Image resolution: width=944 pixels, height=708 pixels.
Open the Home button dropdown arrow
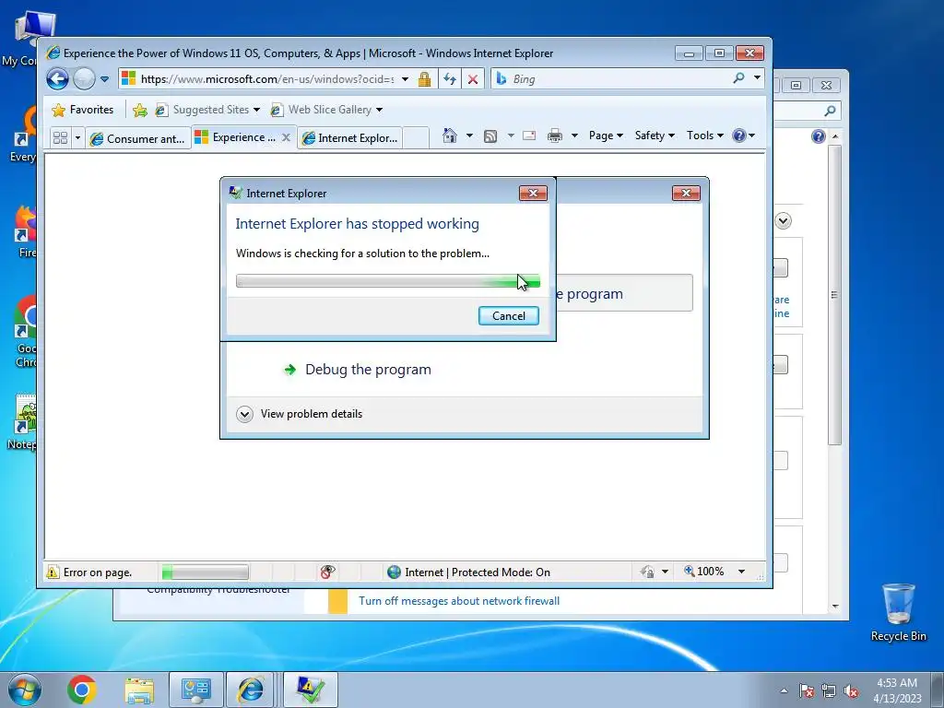tap(469, 136)
